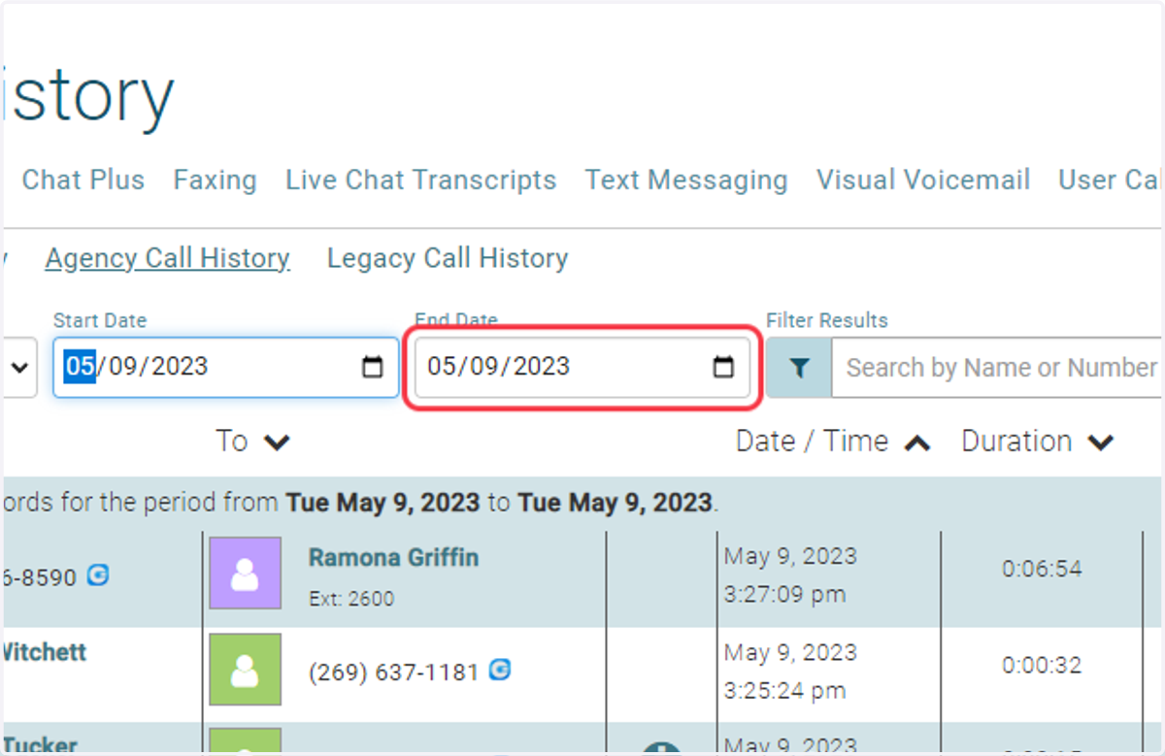Click the 3:25:24 pm timestamp
Screen dimensions: 1165x756
point(785,691)
